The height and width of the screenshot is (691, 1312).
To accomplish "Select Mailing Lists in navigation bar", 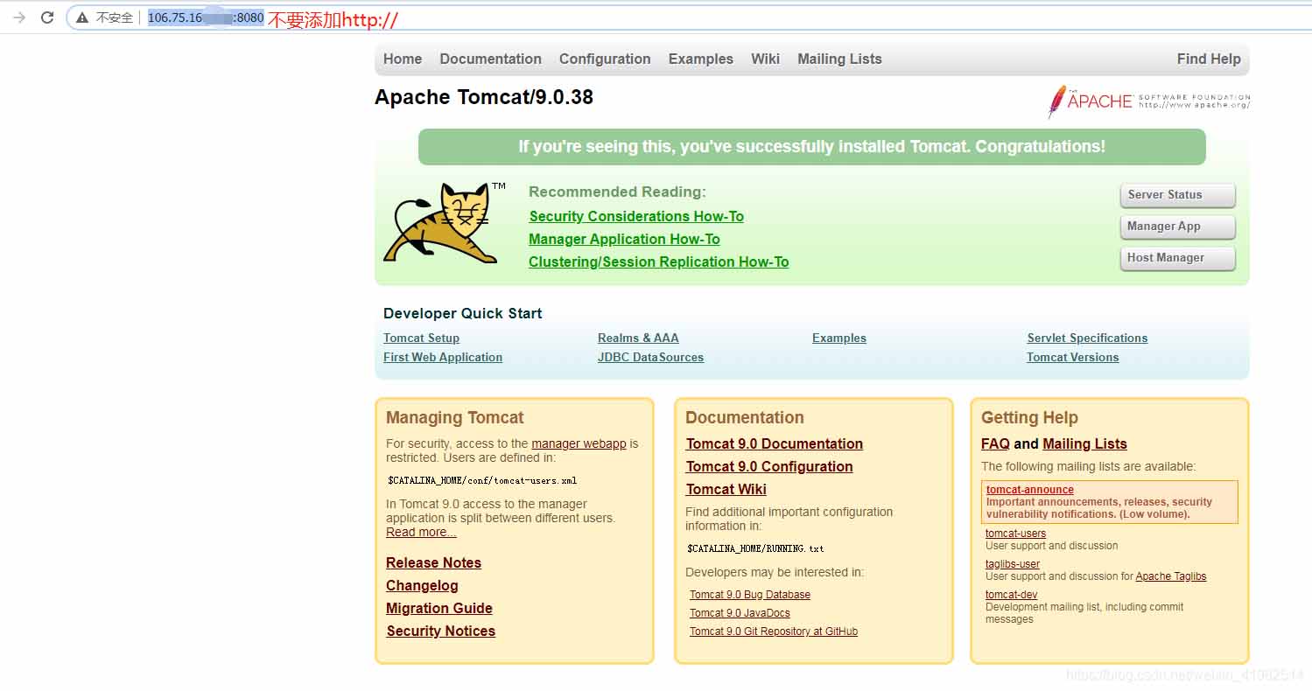I will coord(839,59).
